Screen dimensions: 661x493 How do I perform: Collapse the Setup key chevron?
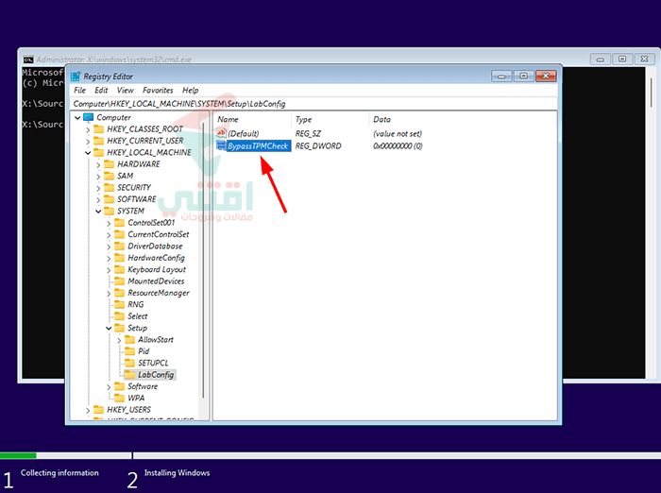[x=109, y=328]
